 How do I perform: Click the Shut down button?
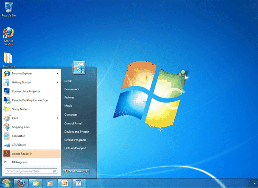click(74, 171)
